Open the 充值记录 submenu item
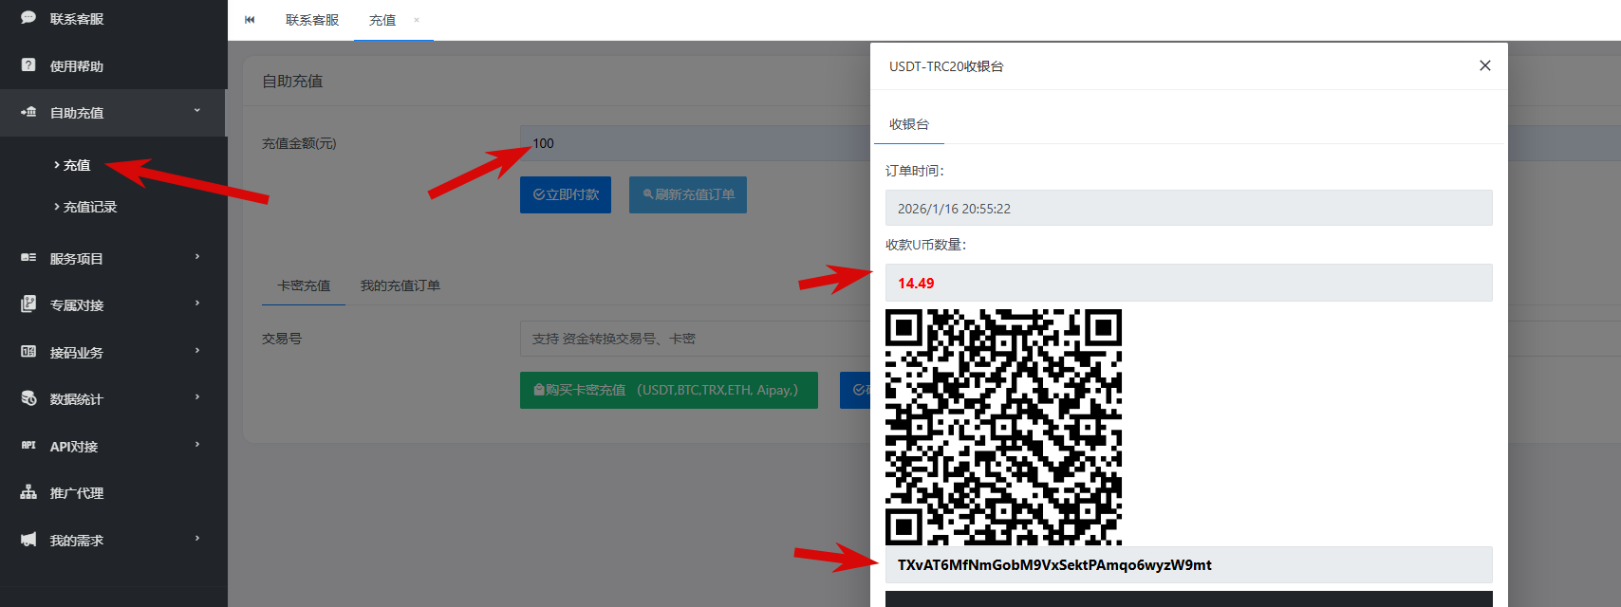The image size is (1621, 607). (90, 207)
